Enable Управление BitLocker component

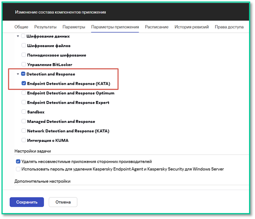(24, 64)
